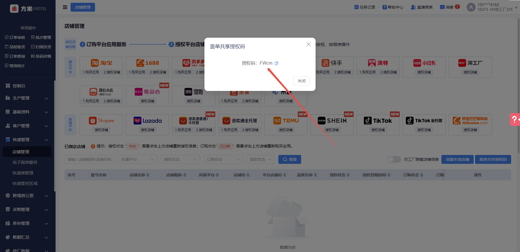Open the 店铺管理 tab at top
This screenshot has height=252, width=520.
click(83, 7)
